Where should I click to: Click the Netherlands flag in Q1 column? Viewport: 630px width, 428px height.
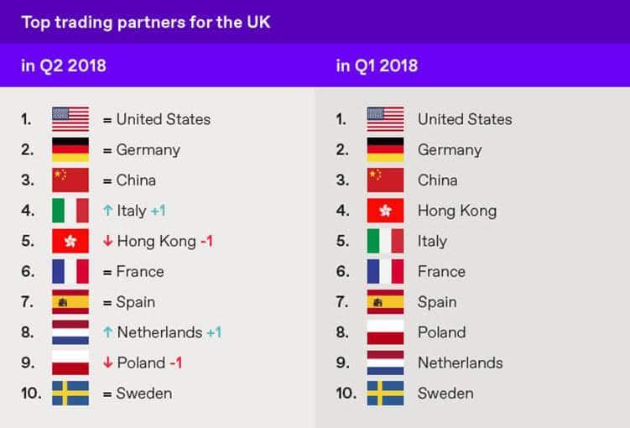(385, 363)
